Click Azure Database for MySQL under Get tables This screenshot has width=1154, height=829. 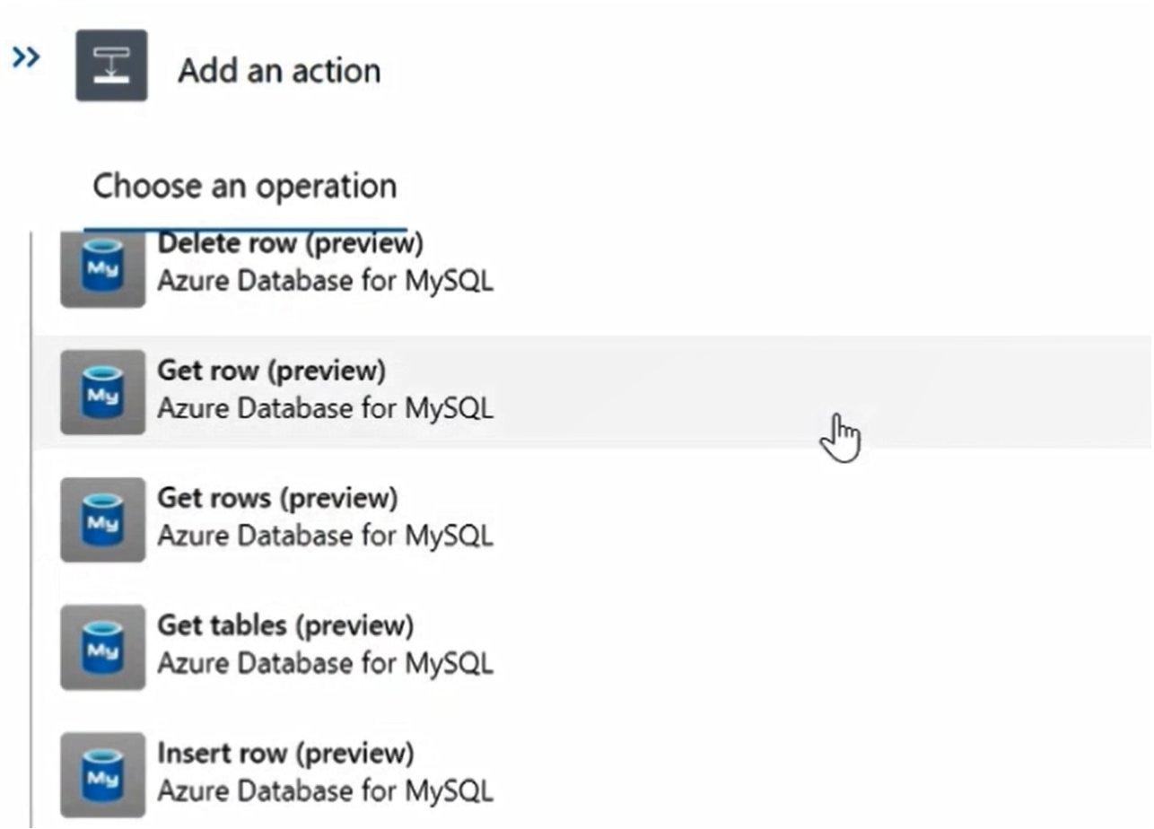click(325, 663)
